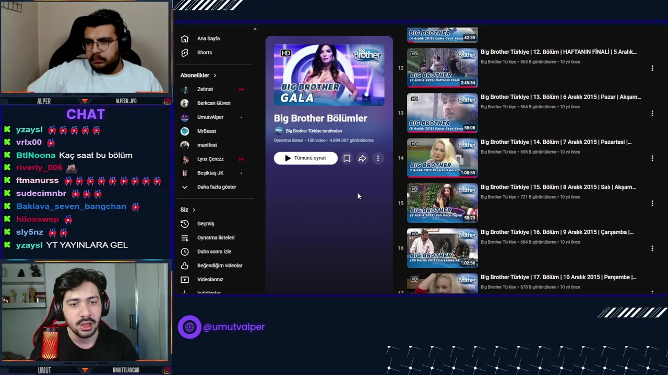Open Geçmiş history icon
668x375 pixels.
coord(184,223)
